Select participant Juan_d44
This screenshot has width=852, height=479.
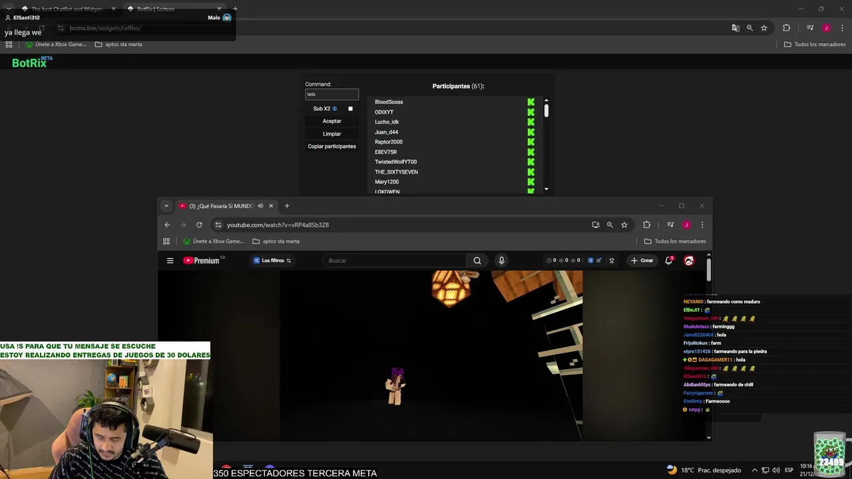(386, 132)
